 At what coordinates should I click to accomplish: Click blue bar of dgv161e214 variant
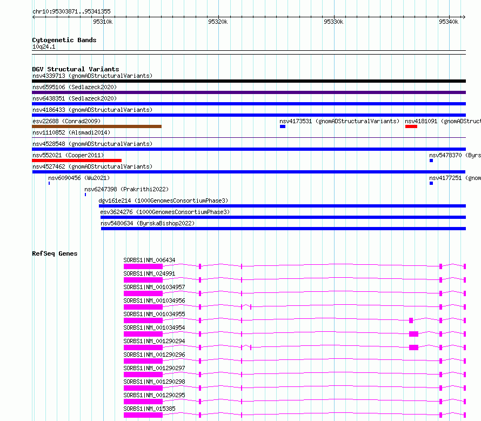click(x=282, y=206)
